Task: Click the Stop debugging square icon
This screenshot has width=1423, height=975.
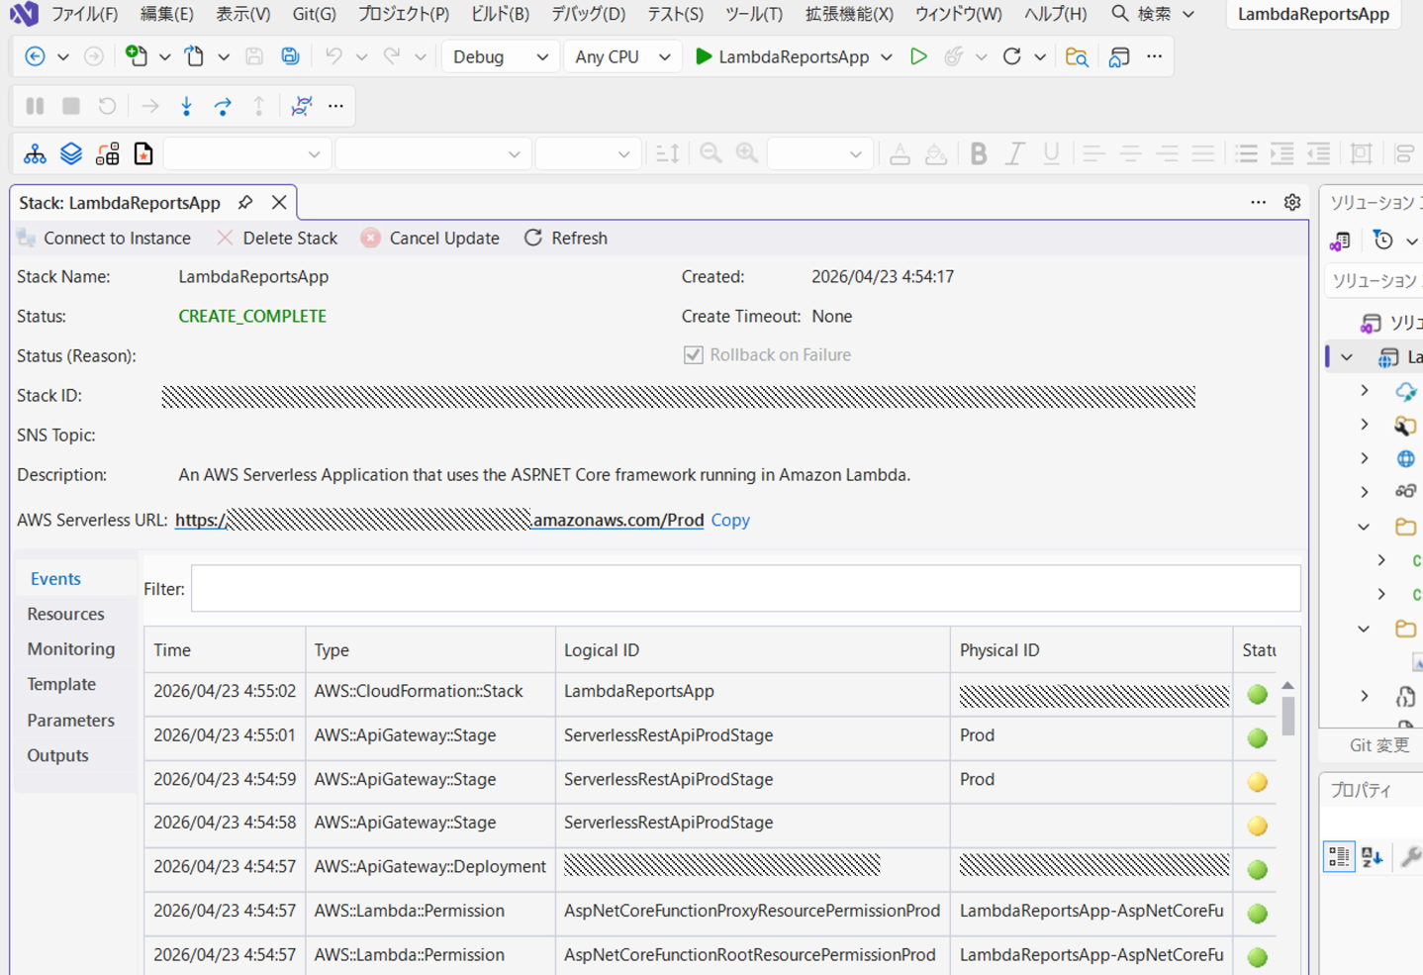Action: [71, 105]
